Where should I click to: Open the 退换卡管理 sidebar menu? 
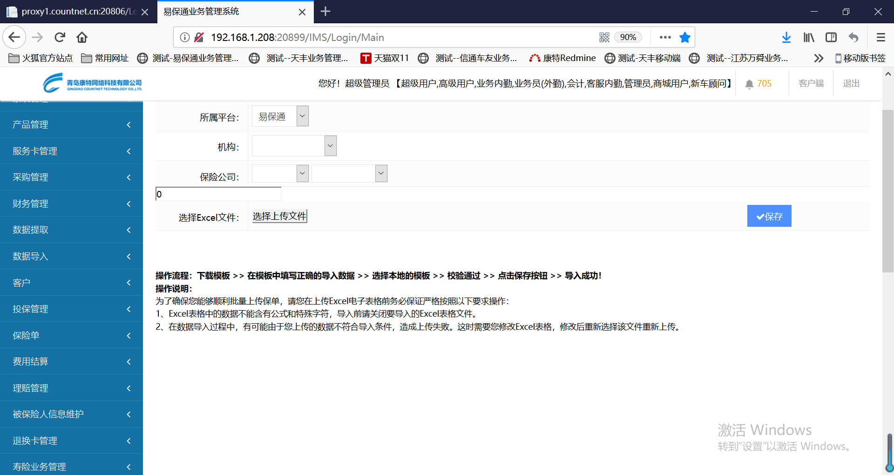71,441
